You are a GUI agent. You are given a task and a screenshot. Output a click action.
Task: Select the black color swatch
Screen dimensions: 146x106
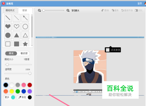6,85
